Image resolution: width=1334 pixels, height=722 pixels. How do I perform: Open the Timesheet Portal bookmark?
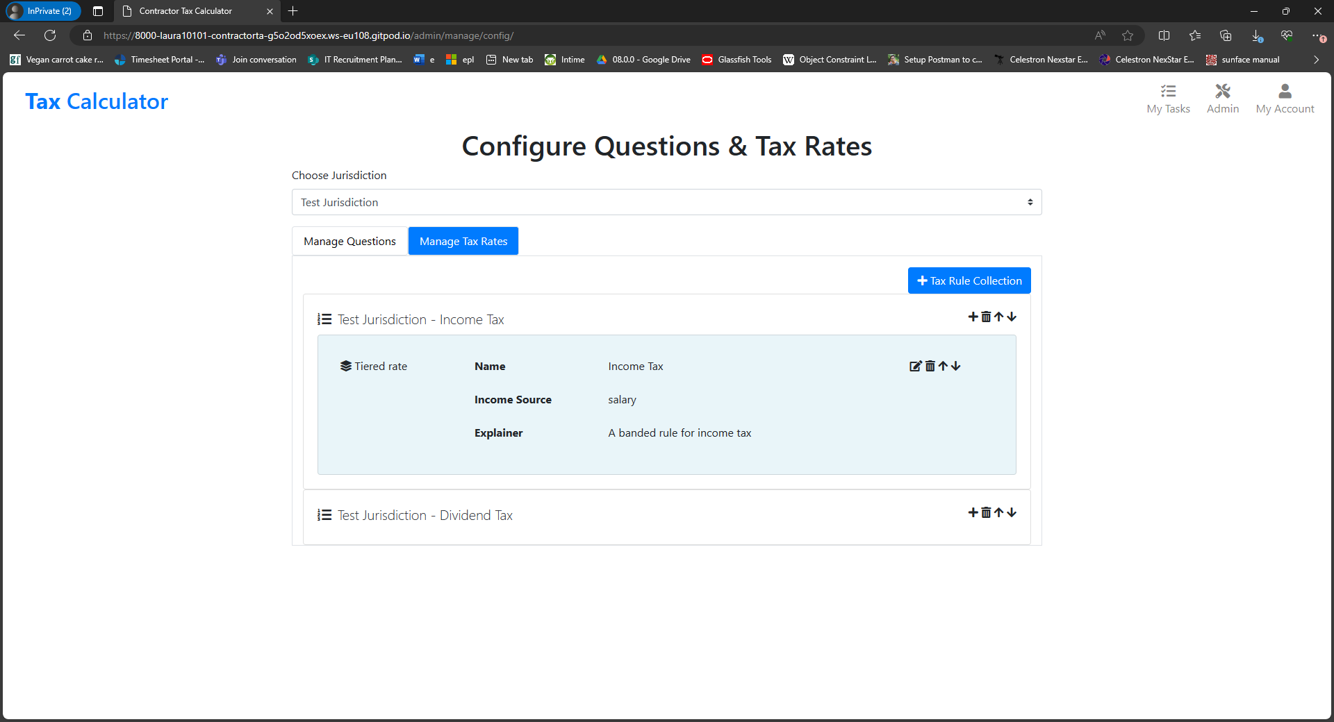(160, 60)
